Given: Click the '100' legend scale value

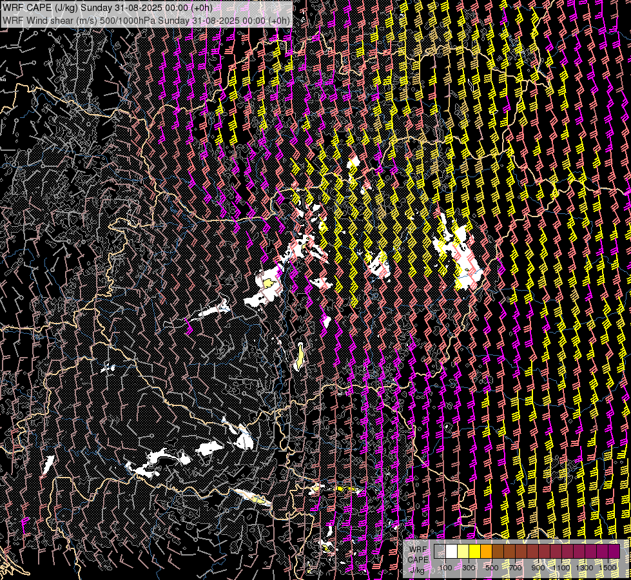Looking at the screenshot, I should [x=445, y=568].
